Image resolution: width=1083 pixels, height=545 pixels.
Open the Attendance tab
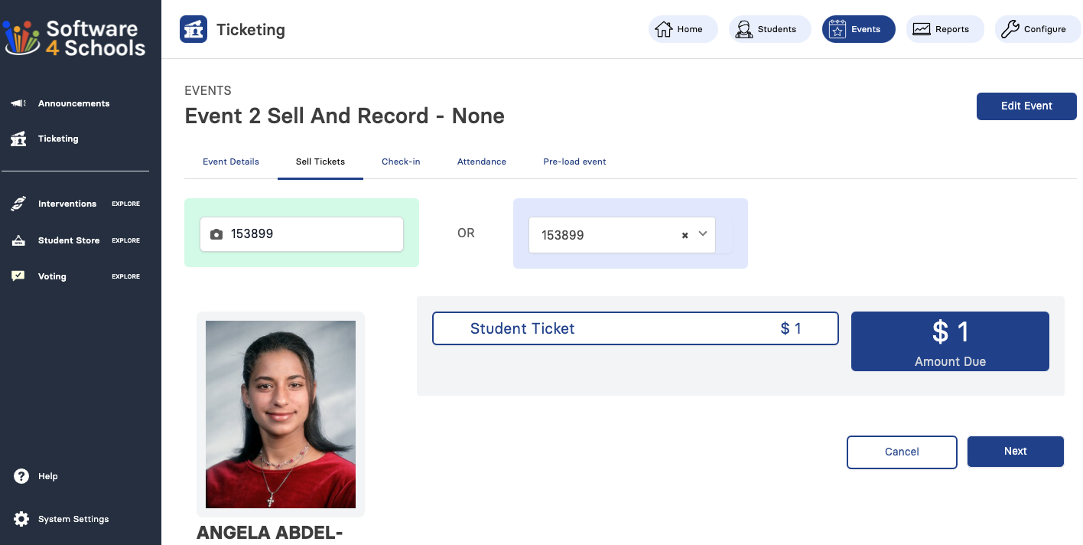tap(481, 162)
